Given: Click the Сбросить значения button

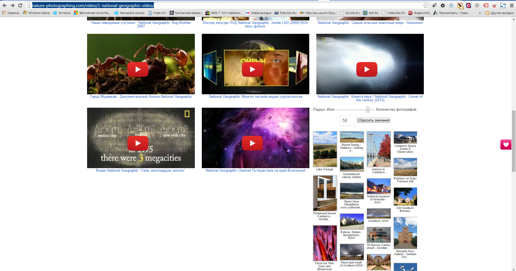Looking at the screenshot, I should pos(373,120).
